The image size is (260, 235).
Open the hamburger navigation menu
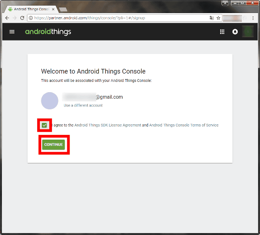(x=12, y=32)
